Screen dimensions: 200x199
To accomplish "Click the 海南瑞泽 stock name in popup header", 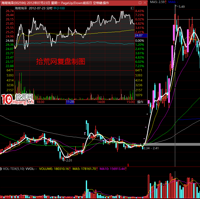I will pos(21,8).
